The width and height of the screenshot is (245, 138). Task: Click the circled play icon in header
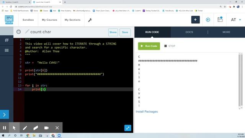pyautogui.click(x=208, y=20)
